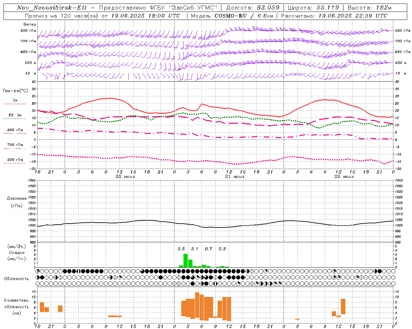Click the 22 июня date label
The height and width of the screenshot is (329, 412).
(x=344, y=177)
